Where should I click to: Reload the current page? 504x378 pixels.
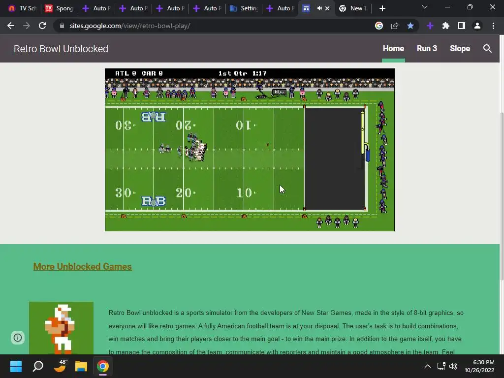tap(42, 26)
